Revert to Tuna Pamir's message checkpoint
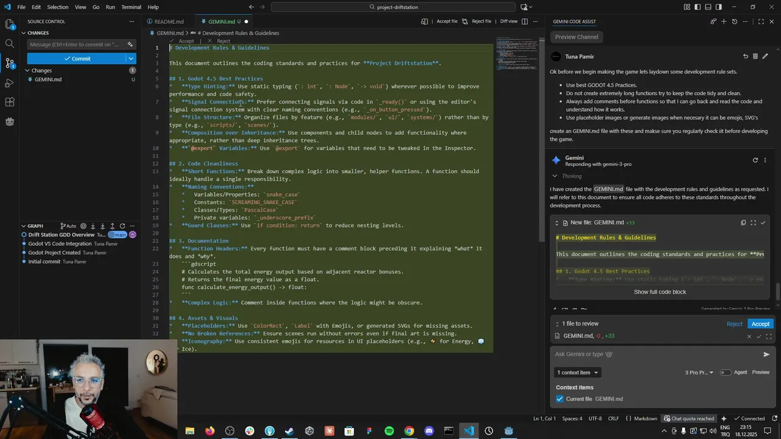Image resolution: width=781 pixels, height=439 pixels. point(745,56)
